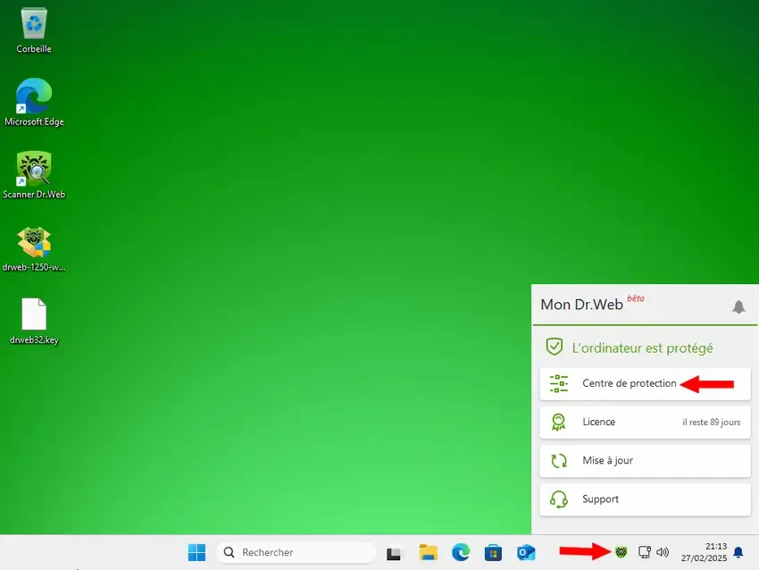Image resolution: width=759 pixels, height=570 pixels.
Task: Click the L'ordinateur est protégé shield icon
Action: click(555, 347)
